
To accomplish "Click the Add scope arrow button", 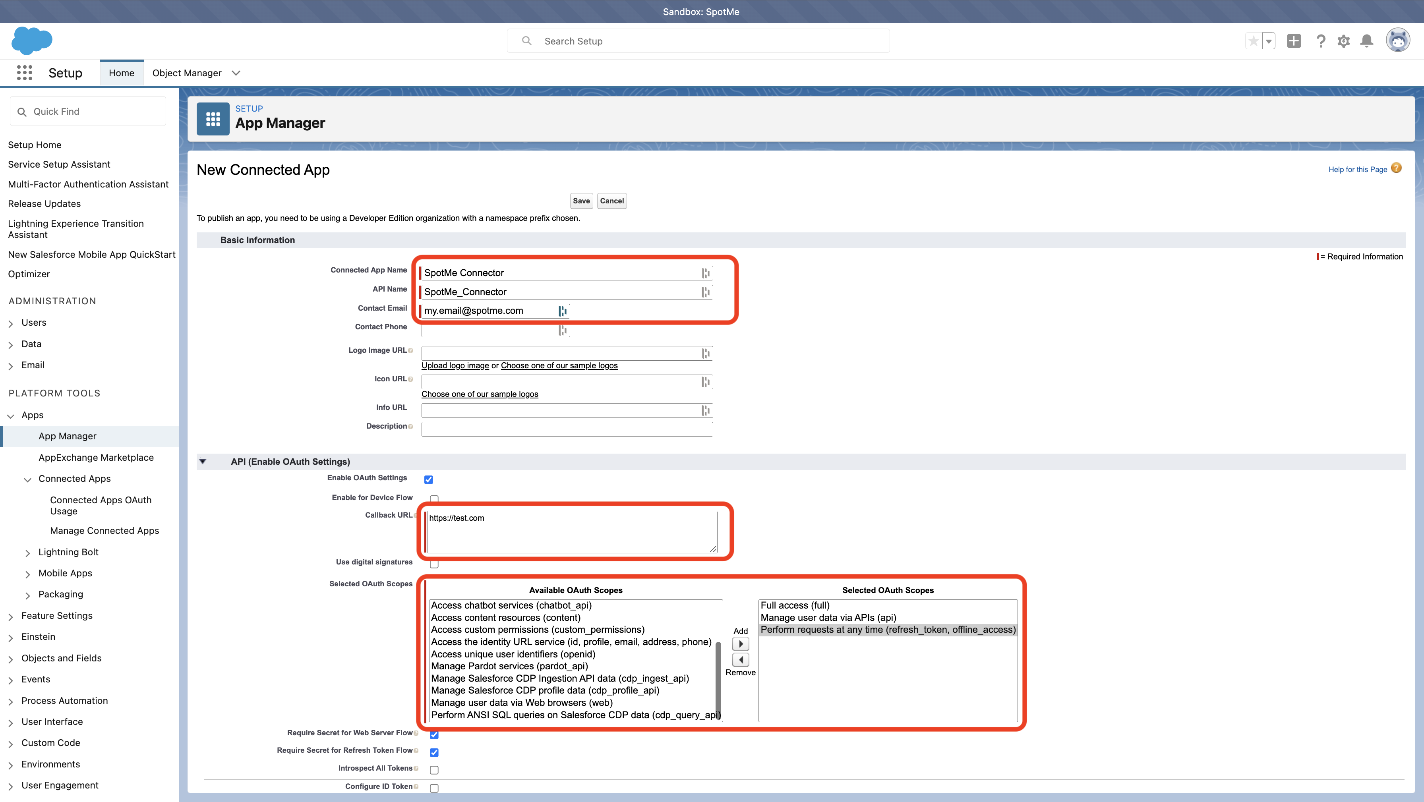I will point(741,644).
